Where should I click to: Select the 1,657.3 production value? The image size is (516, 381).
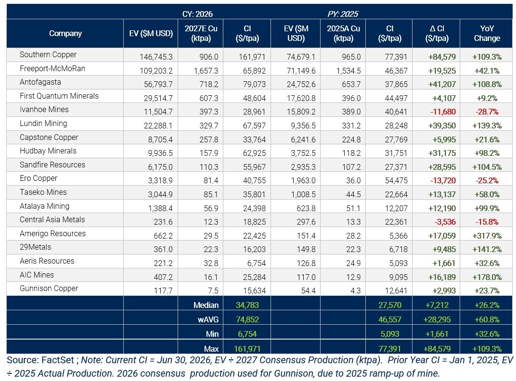click(206, 70)
